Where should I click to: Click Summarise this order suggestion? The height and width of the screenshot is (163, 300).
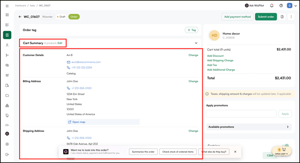click(x=143, y=152)
